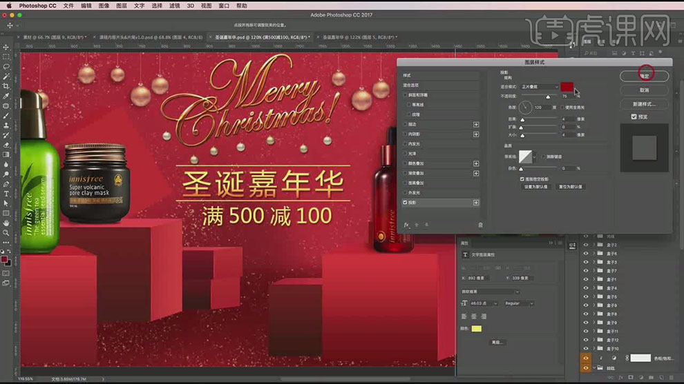Image resolution: width=684 pixels, height=384 pixels.
Task: Select the Rectangular Marquee tool
Action: pos(6,57)
